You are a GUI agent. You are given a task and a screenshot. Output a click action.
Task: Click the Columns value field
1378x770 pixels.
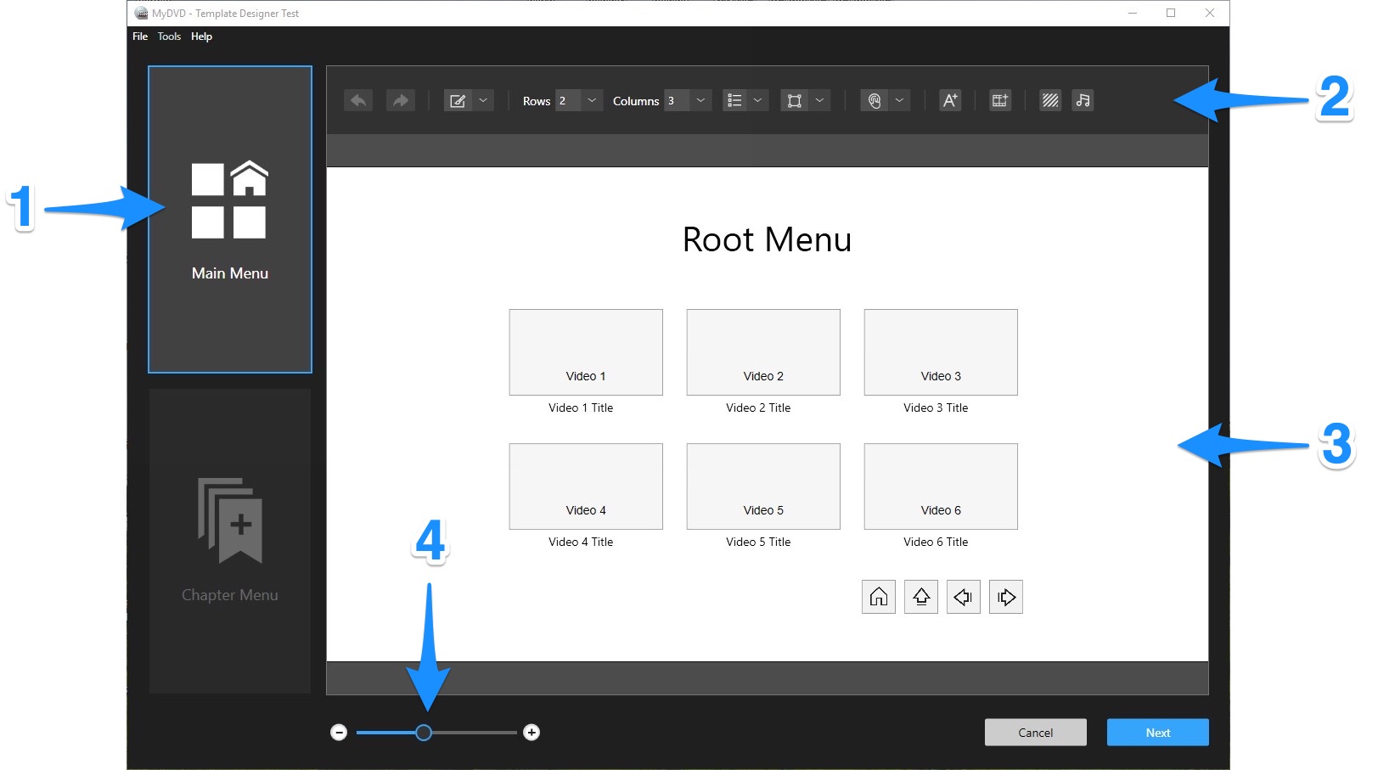[677, 100]
